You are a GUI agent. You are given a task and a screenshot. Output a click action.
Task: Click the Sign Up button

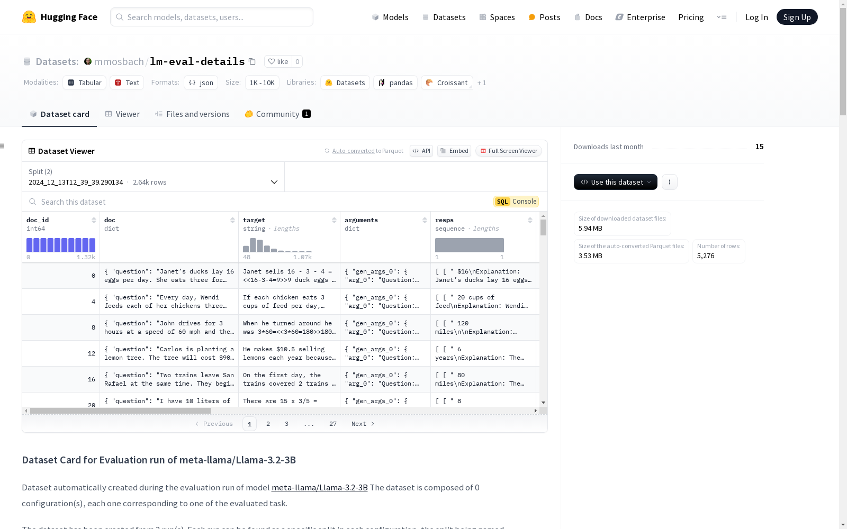tap(797, 17)
